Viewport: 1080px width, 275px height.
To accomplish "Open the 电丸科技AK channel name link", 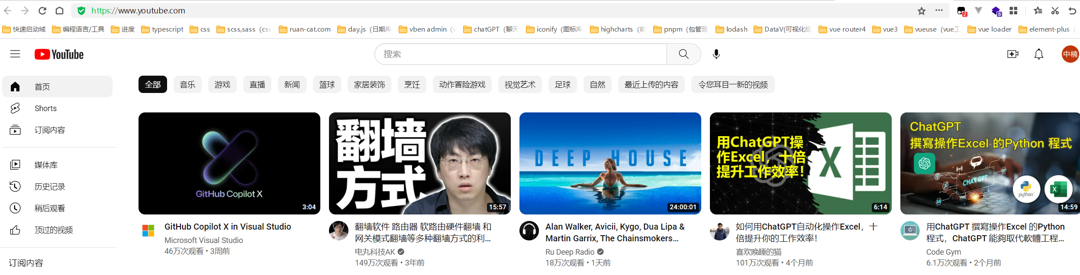I will (x=375, y=252).
